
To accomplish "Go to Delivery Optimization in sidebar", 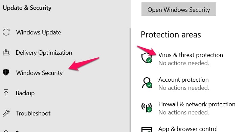I will pyautogui.click(x=44, y=53).
